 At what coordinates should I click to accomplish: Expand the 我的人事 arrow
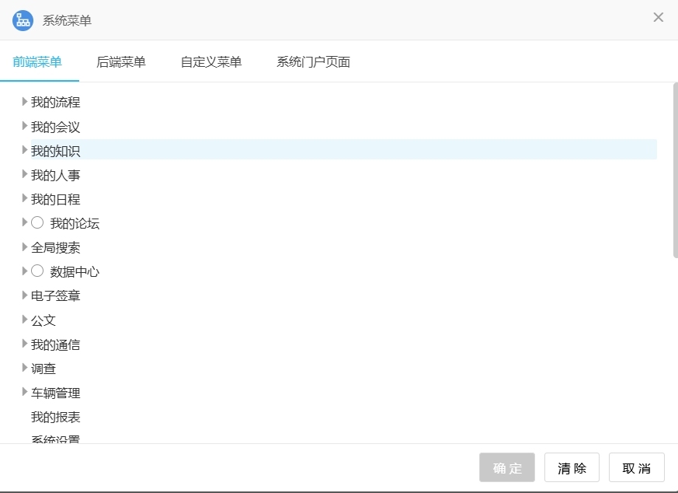click(x=25, y=175)
